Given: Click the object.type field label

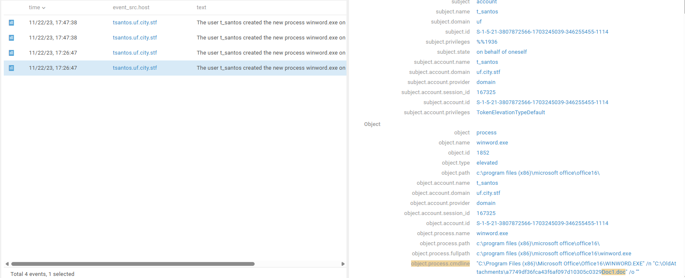Looking at the screenshot, I should click(x=456, y=163).
